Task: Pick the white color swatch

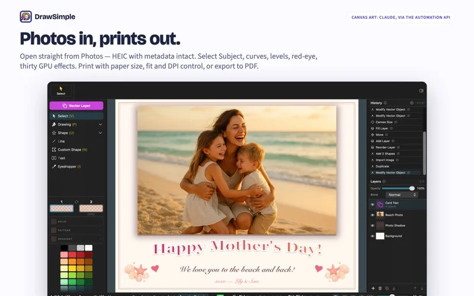Action: pos(88,248)
